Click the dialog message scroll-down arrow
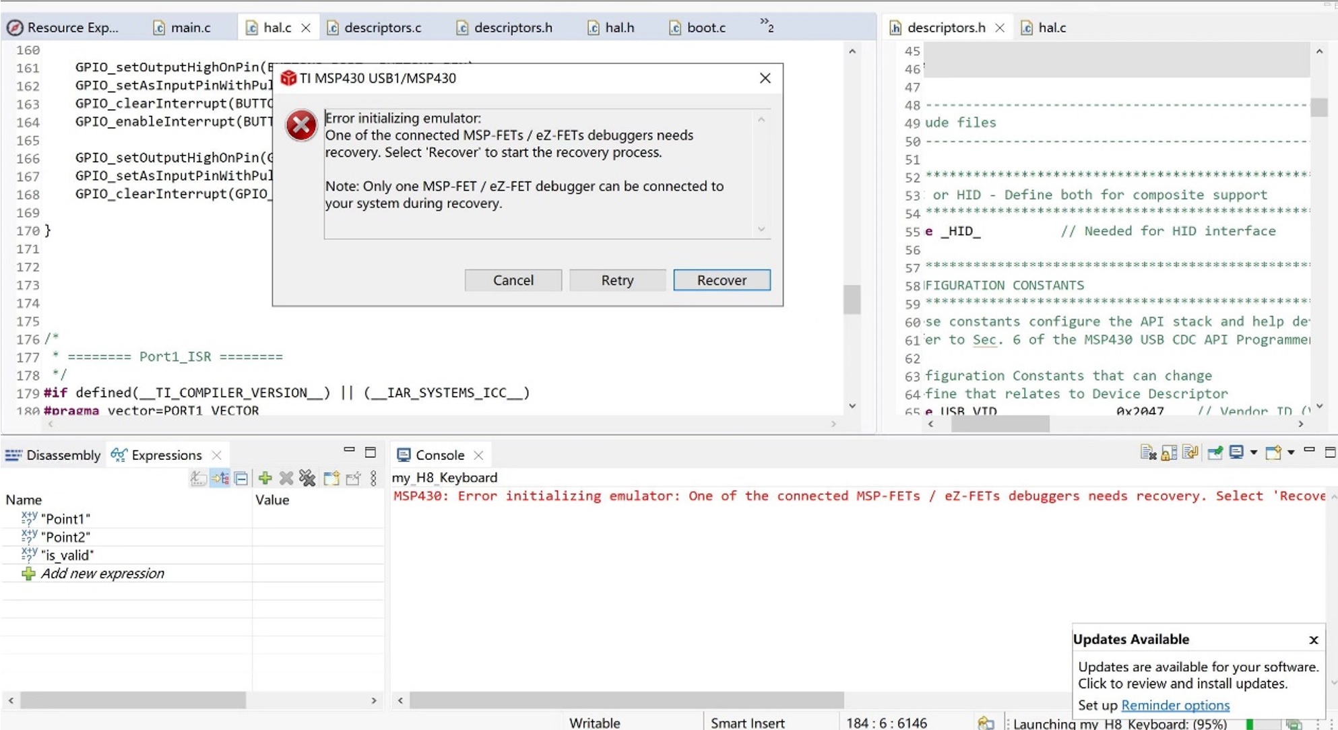Viewport: 1338px width, 730px height. tap(761, 230)
